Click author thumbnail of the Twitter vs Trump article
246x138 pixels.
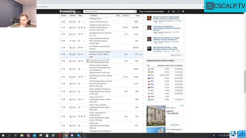(x=149, y=39)
